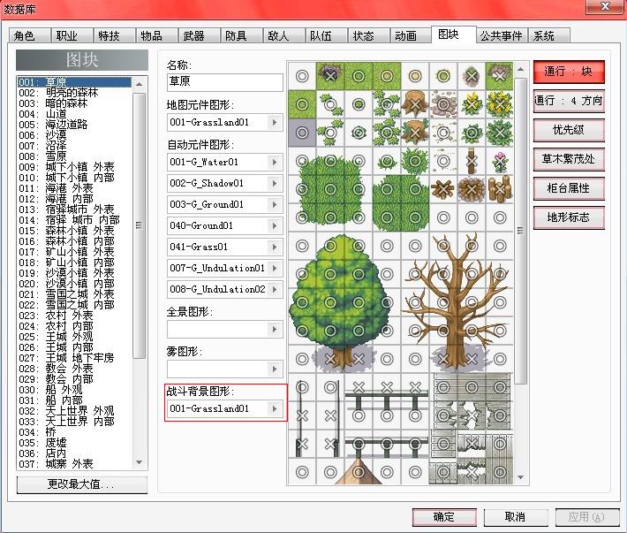627x533 pixels.
Task: Open the 地图元件图形 001-Grassland01 dropdown
Action: tap(275, 123)
